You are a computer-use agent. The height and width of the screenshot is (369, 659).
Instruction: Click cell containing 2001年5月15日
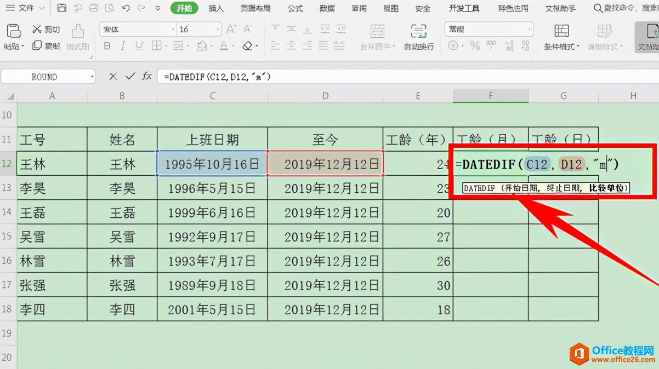[212, 309]
